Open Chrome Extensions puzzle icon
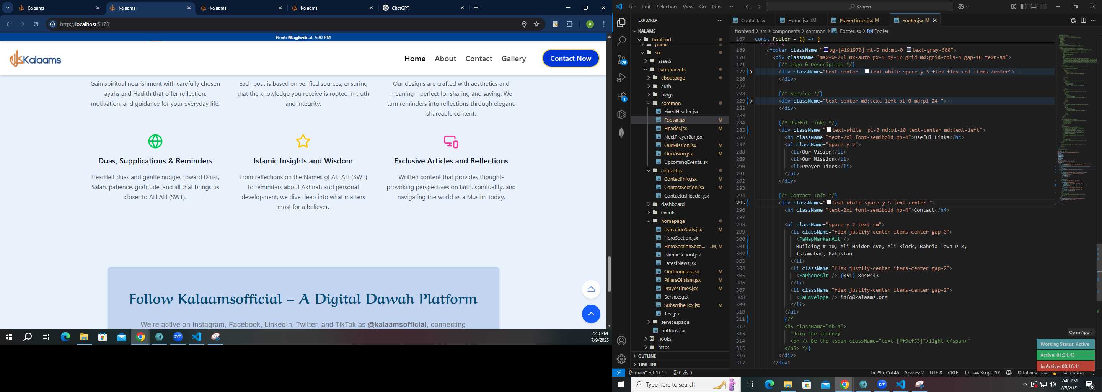The height and width of the screenshot is (392, 1102). [569, 24]
